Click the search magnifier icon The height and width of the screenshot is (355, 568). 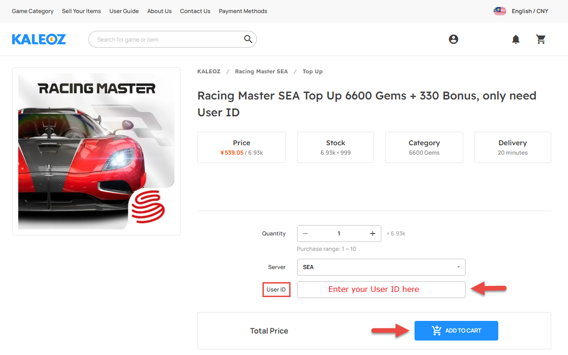pyautogui.click(x=248, y=39)
